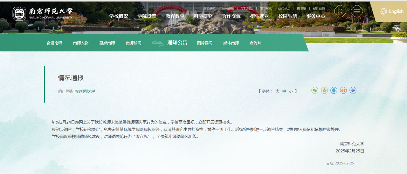Screen dimensions: 407x174
Task: Switch to the 南师新闻 tab
Action: [134, 43]
